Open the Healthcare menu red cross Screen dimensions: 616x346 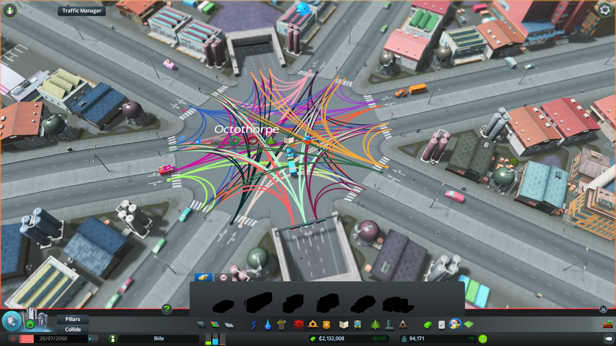[x=298, y=324]
